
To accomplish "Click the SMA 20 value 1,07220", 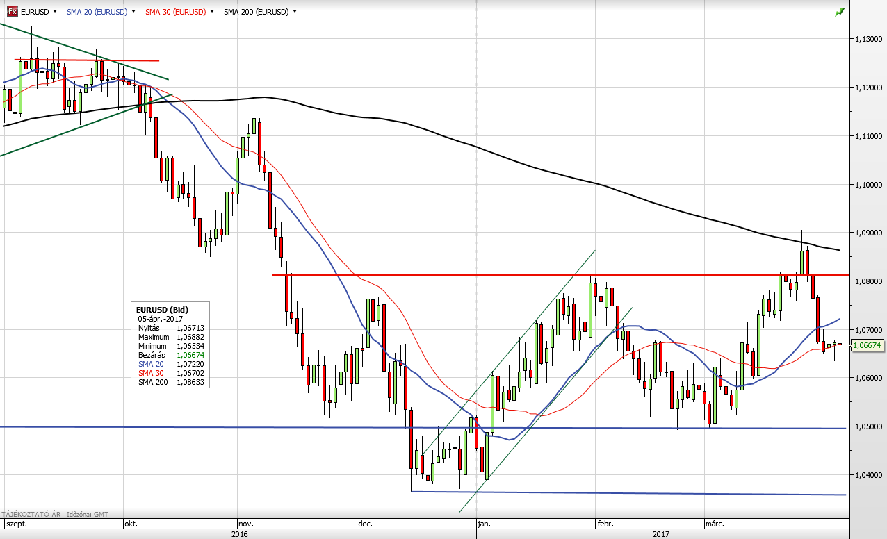I will (190, 363).
